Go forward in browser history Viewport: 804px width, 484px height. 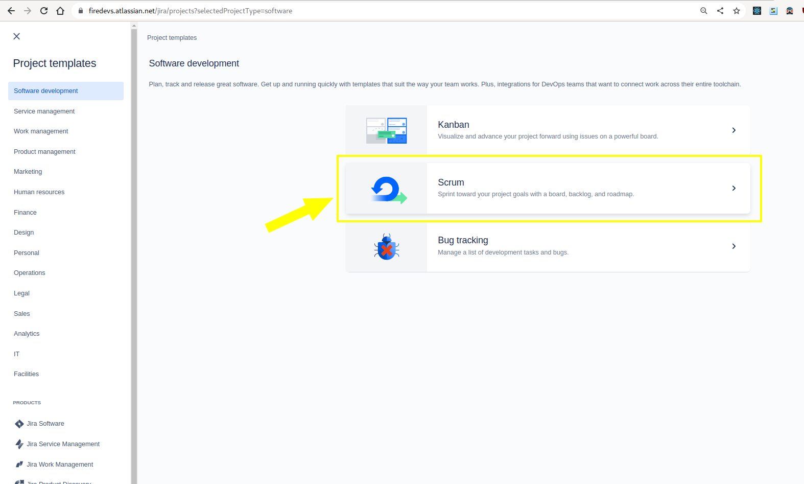pos(28,11)
